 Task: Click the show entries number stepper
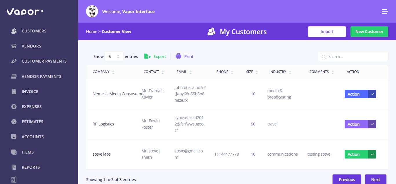118,57
